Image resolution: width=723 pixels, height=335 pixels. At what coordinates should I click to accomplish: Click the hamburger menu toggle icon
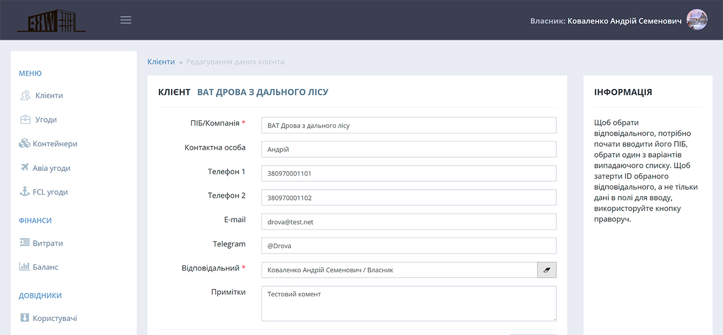point(125,20)
